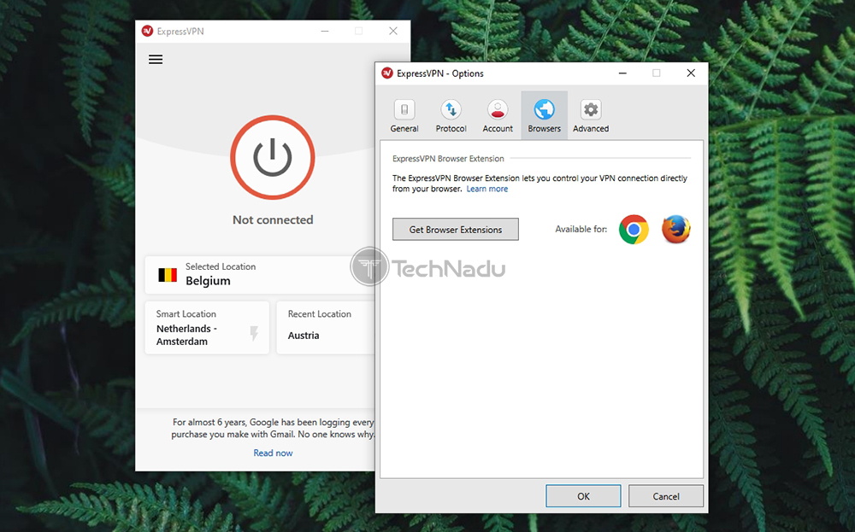This screenshot has height=532, width=855.
Task: Select the Belgium selected location card
Action: click(260, 275)
